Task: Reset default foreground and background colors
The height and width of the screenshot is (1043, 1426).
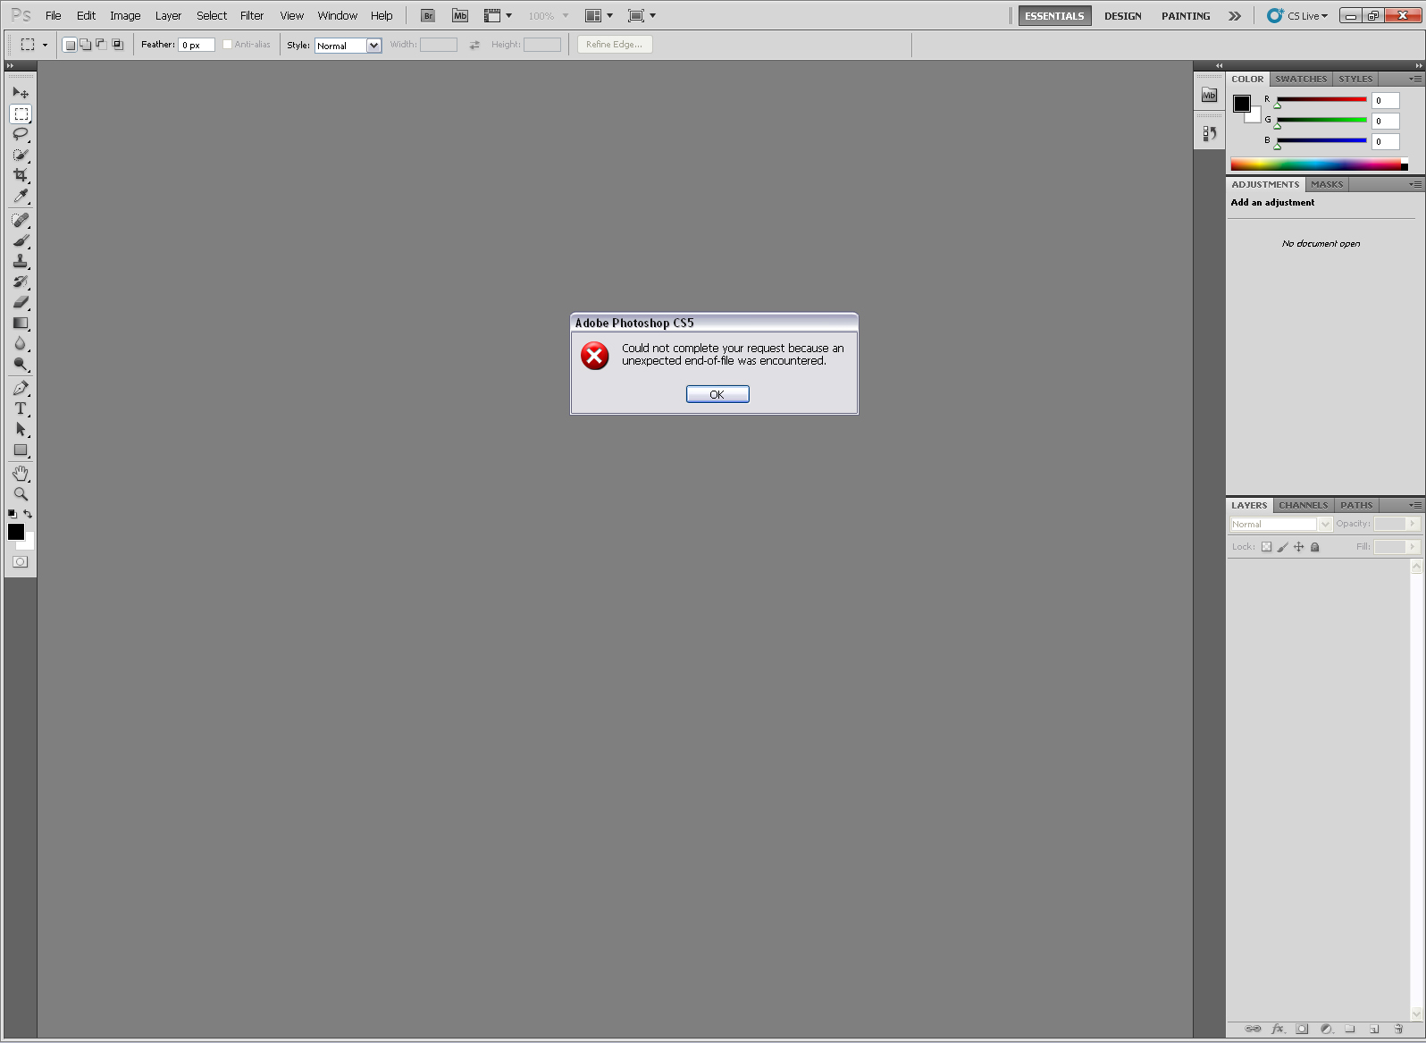Action: [13, 514]
